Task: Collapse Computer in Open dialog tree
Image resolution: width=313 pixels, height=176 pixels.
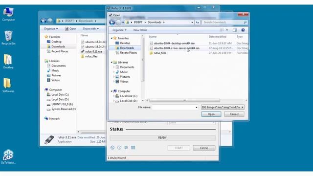Action: [112, 91]
